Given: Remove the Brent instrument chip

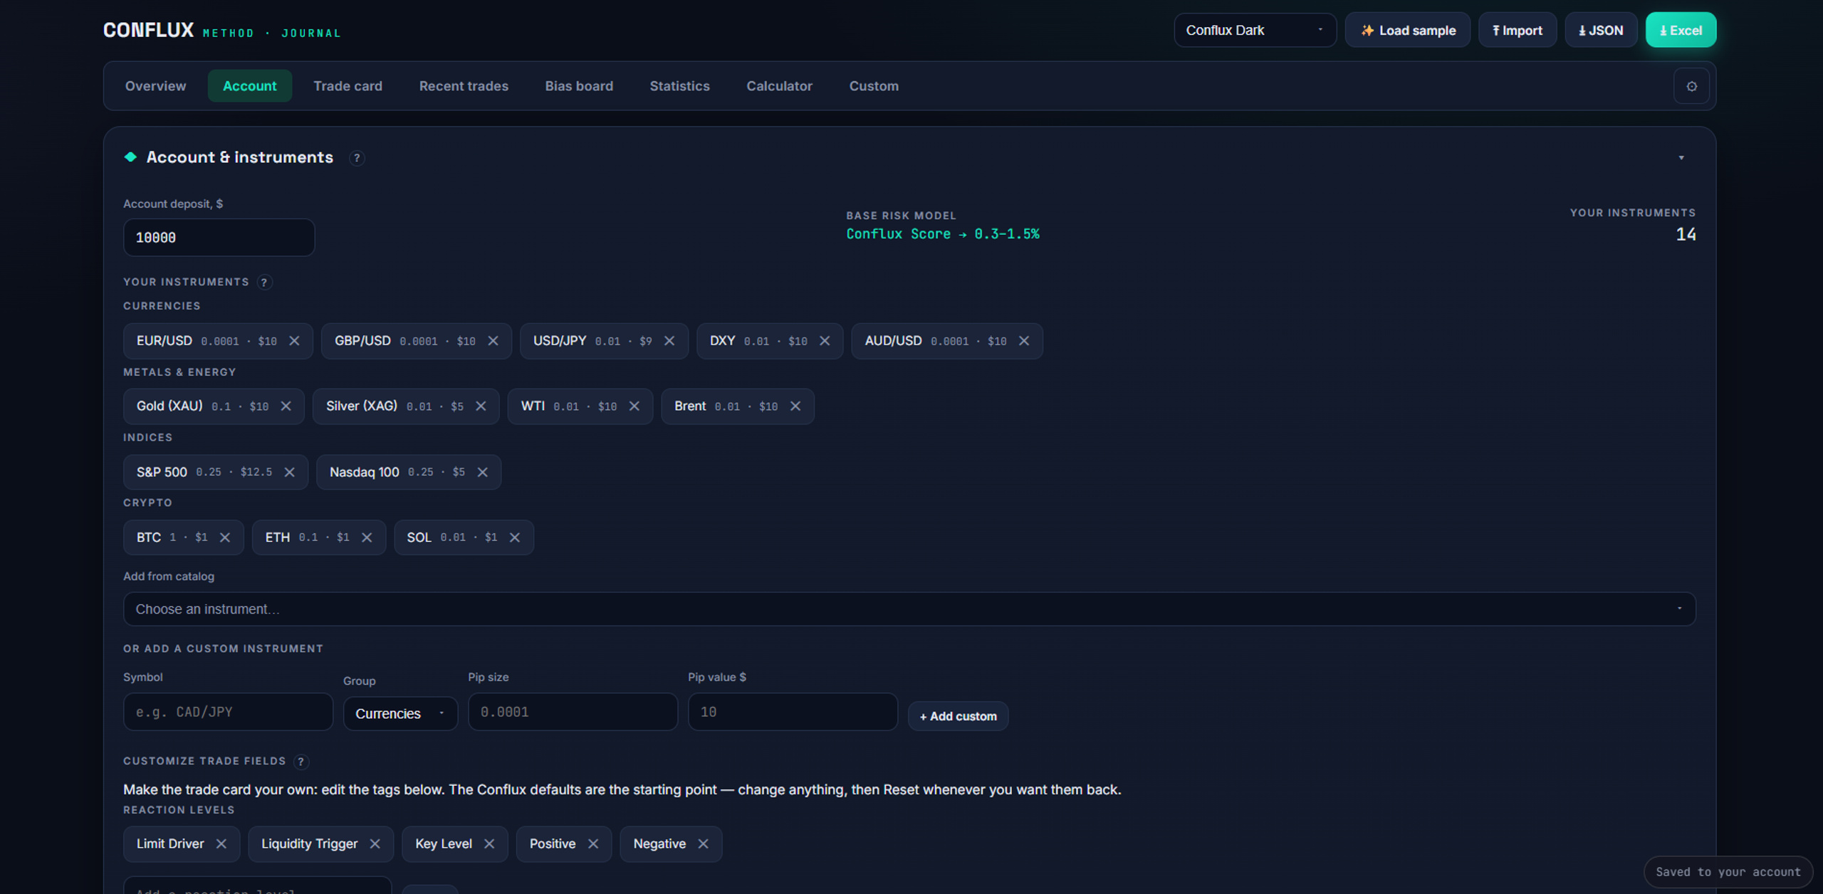Looking at the screenshot, I should (x=795, y=406).
